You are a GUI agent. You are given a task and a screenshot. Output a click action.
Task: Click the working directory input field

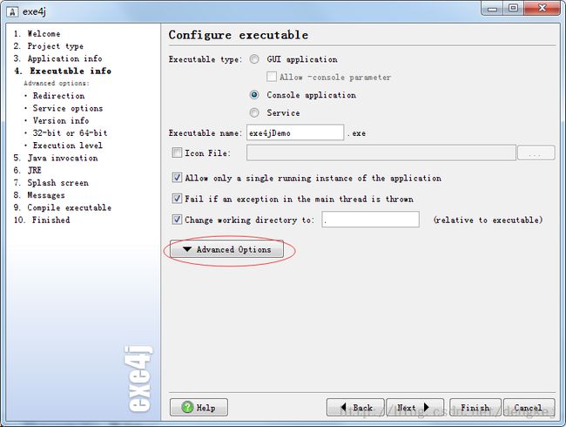371,220
